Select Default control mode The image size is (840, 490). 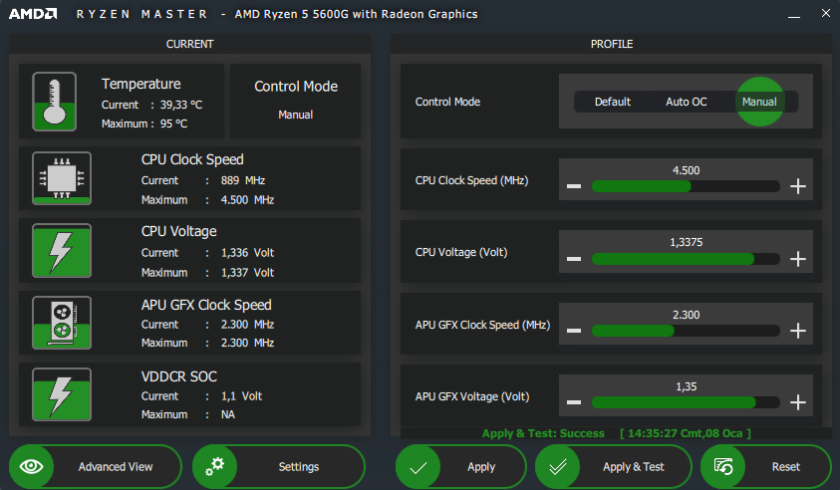[613, 102]
